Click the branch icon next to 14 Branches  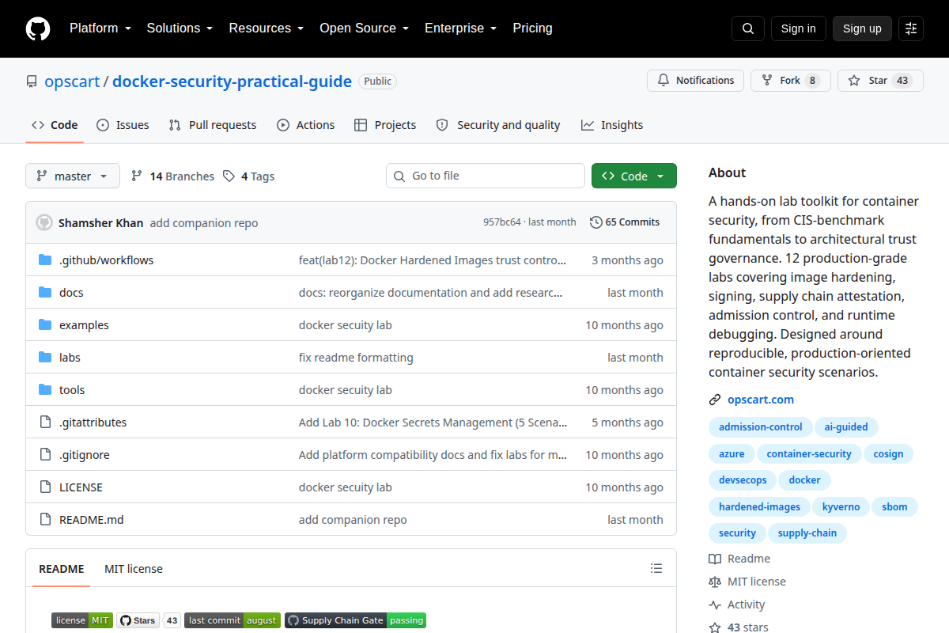(x=137, y=176)
